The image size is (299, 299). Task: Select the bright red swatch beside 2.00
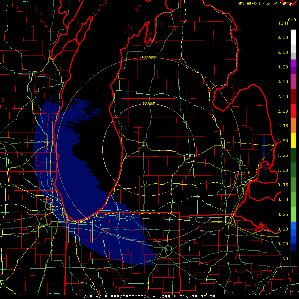(x=293, y=111)
